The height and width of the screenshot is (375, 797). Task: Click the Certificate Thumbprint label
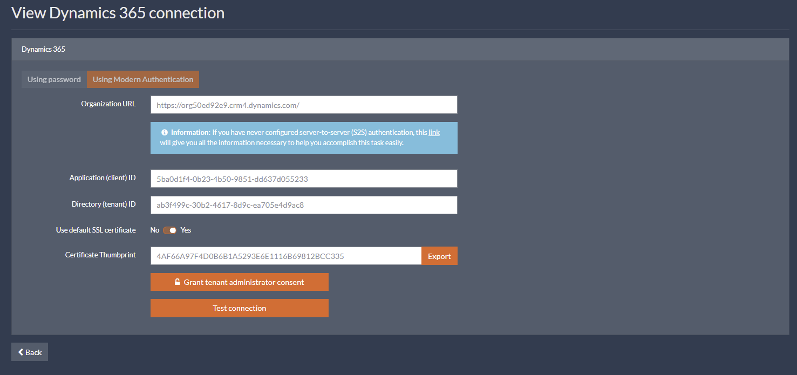(100, 255)
